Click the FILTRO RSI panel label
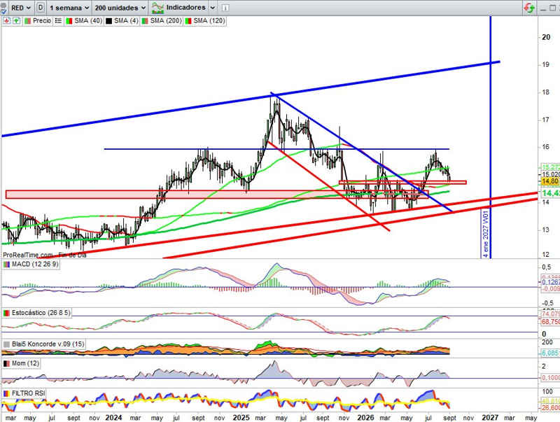 [28, 393]
